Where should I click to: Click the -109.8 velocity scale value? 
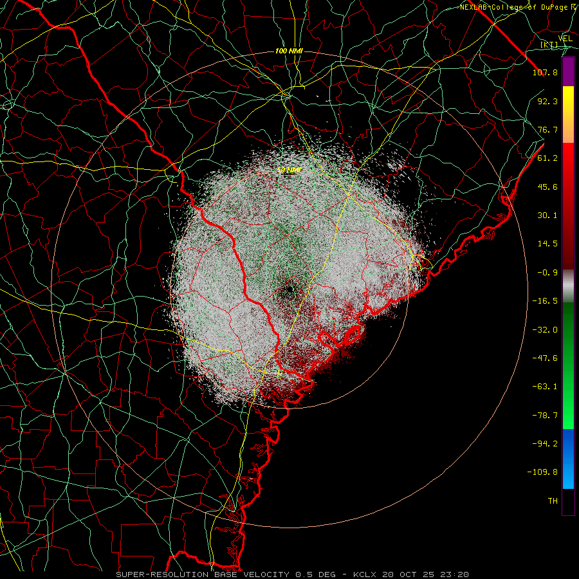(x=542, y=472)
